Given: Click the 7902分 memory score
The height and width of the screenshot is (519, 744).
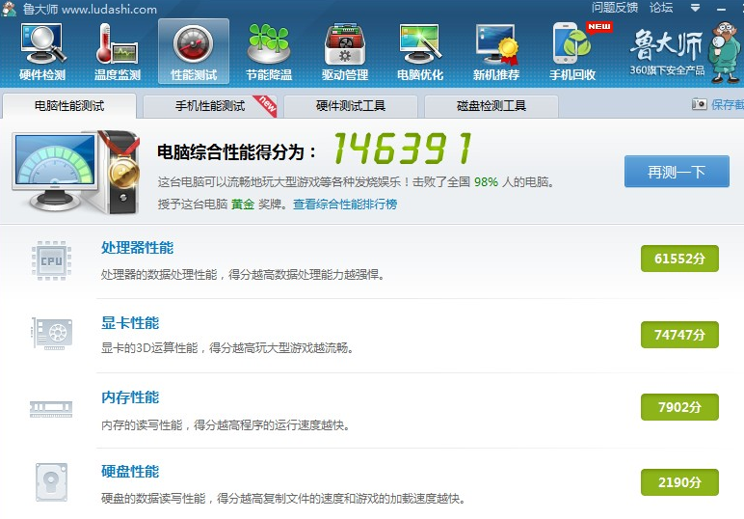Looking at the screenshot, I should click(679, 407).
